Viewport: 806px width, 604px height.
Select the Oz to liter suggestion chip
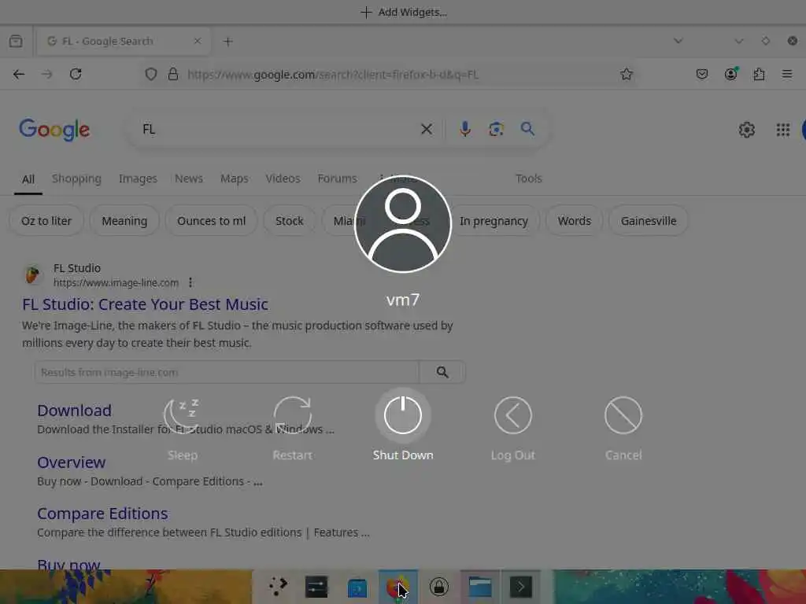pos(46,221)
